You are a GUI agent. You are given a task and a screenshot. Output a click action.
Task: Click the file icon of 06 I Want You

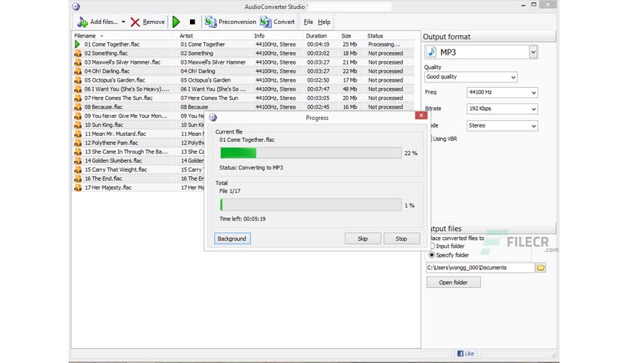pos(77,89)
